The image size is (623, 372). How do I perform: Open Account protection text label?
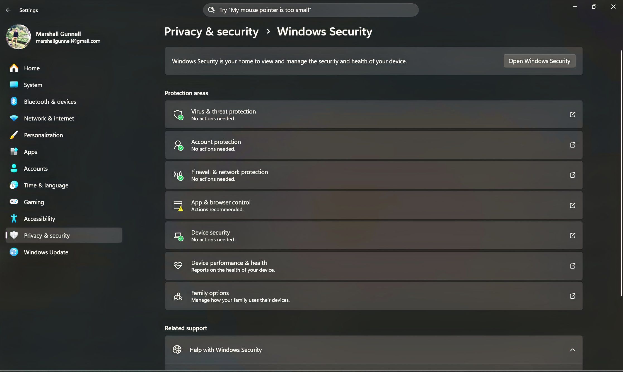(x=216, y=142)
